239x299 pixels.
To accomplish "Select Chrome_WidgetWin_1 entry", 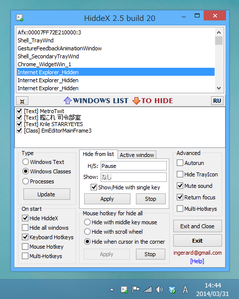I will coord(116,64).
